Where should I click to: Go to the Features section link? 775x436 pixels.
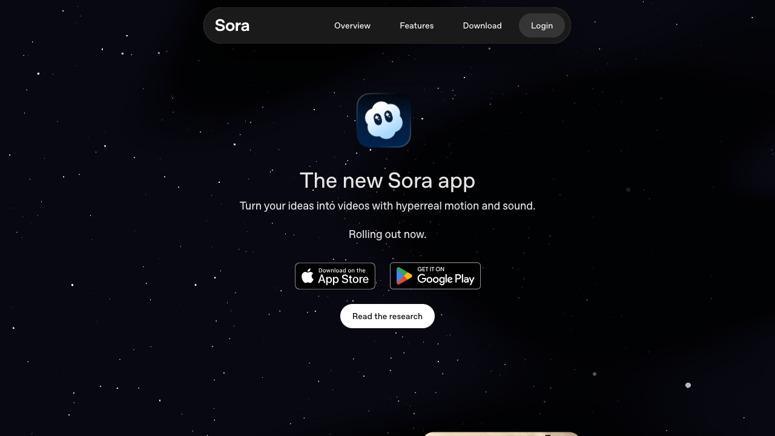point(417,25)
